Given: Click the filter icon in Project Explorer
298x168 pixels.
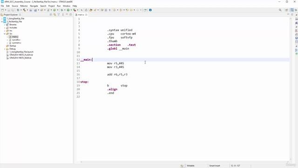Looking at the screenshot, I should coord(59,14).
